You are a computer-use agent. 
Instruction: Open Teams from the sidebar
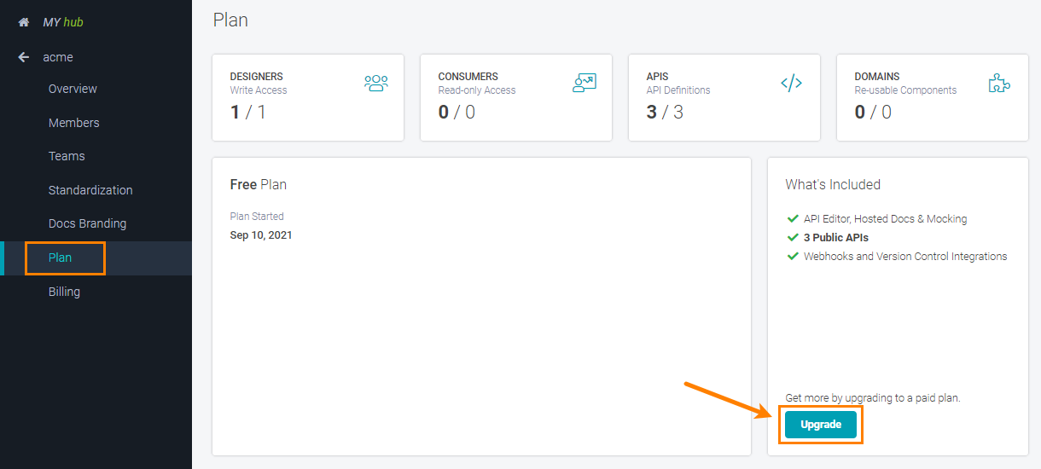coord(67,156)
